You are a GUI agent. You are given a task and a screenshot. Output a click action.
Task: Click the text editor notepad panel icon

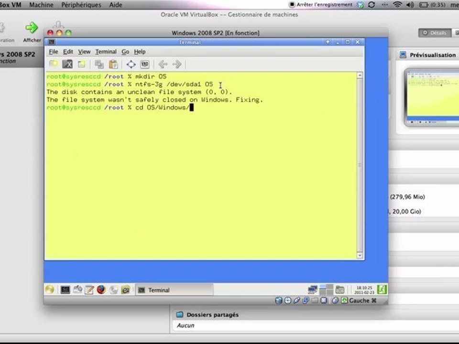pos(89,290)
